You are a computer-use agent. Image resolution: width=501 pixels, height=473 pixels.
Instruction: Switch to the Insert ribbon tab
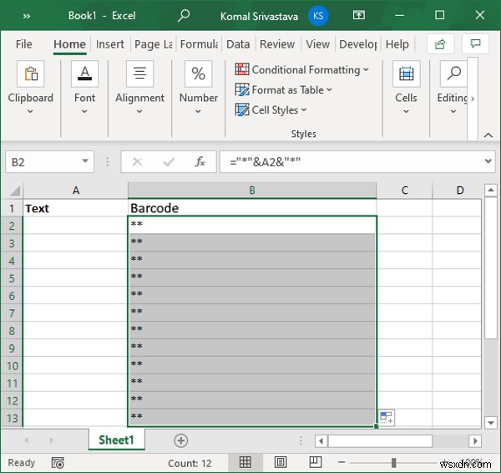click(x=109, y=44)
